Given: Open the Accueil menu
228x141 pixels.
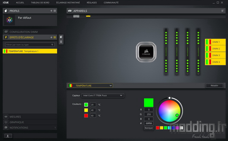Looking at the screenshot, I should pos(20,3).
